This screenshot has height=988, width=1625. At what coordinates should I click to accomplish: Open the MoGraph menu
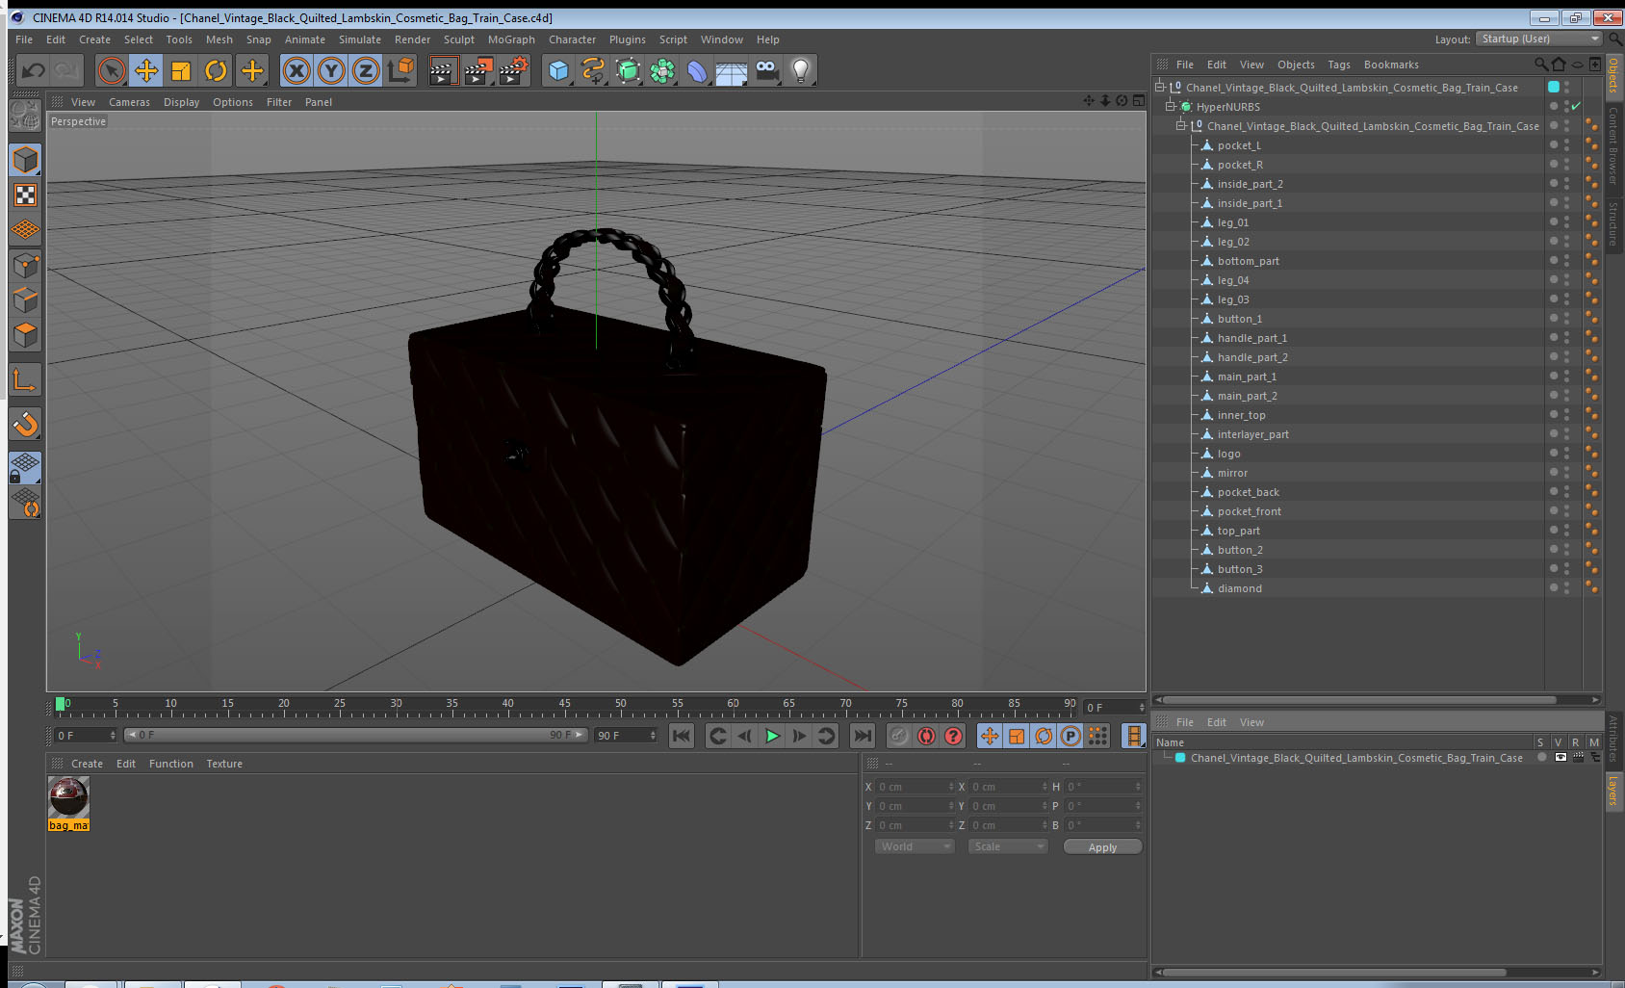[x=511, y=39]
